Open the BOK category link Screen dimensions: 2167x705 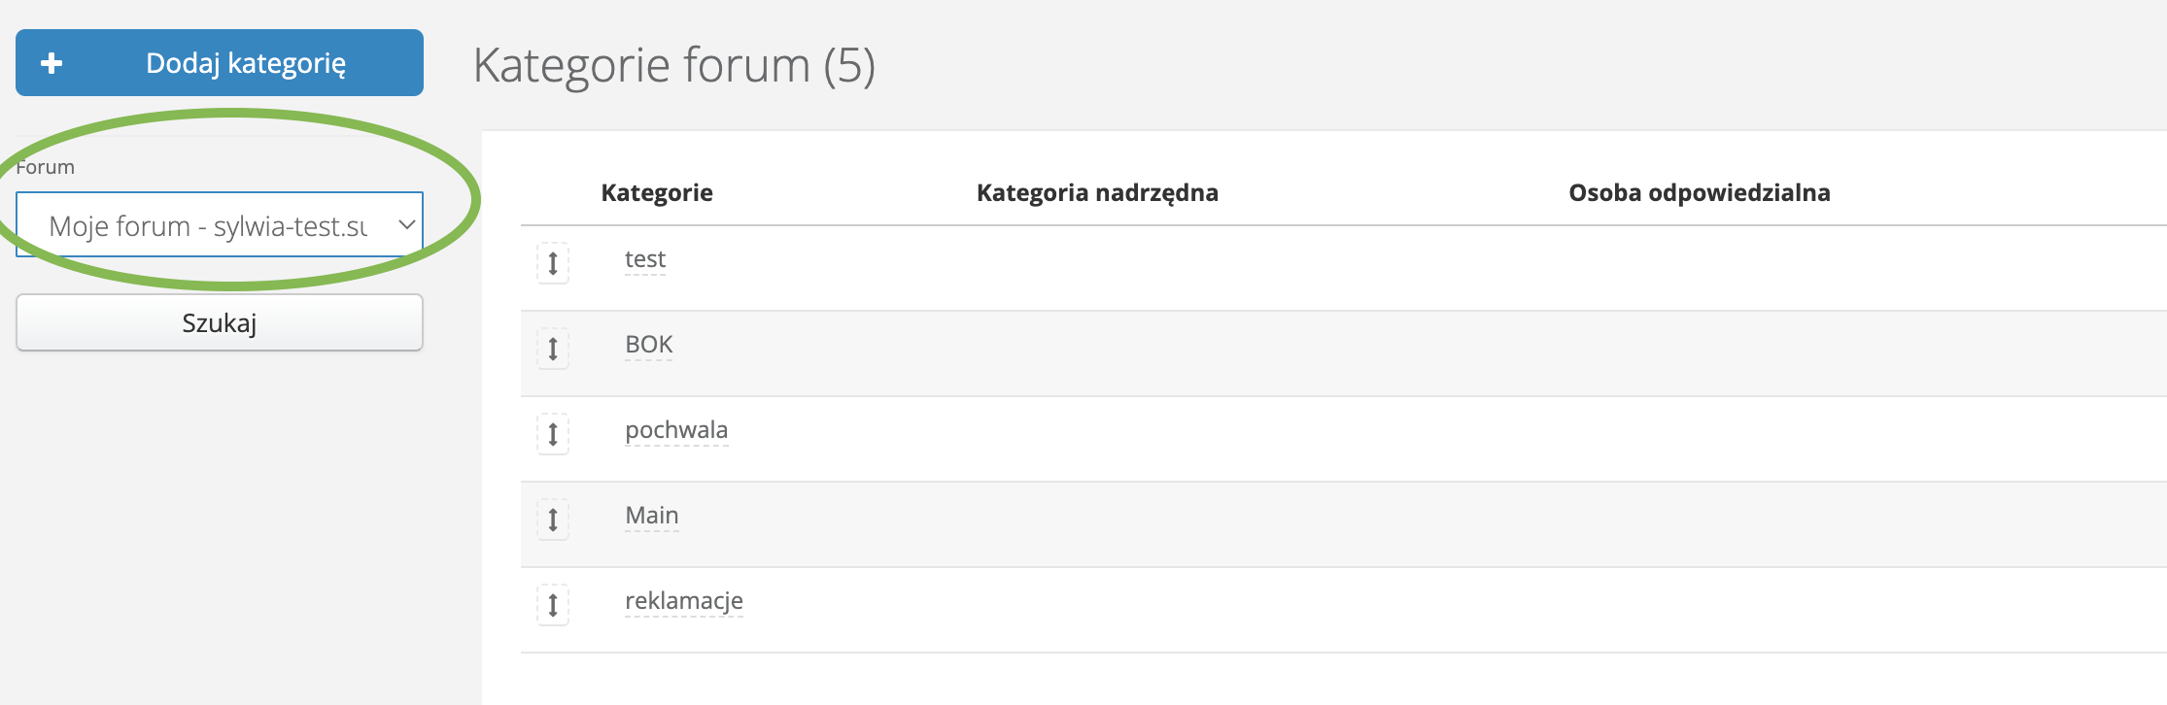(x=648, y=344)
